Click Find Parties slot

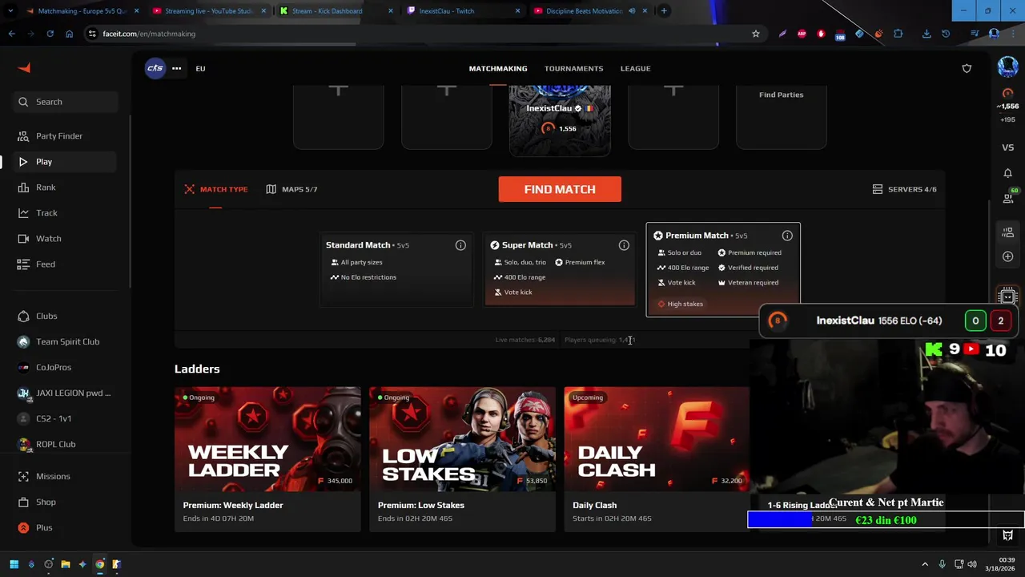pyautogui.click(x=781, y=116)
